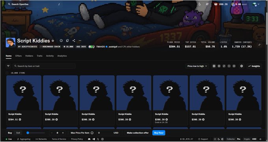Show Max Price Per Item info
The width and height of the screenshot is (268, 142).
point(92,133)
